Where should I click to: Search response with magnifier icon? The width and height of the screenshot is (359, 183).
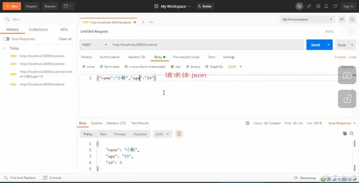[352, 133]
